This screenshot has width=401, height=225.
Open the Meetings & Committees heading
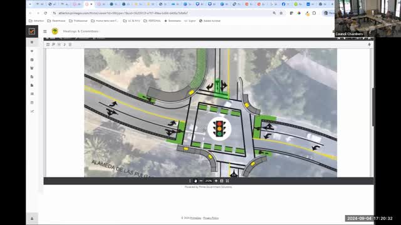(x=81, y=31)
